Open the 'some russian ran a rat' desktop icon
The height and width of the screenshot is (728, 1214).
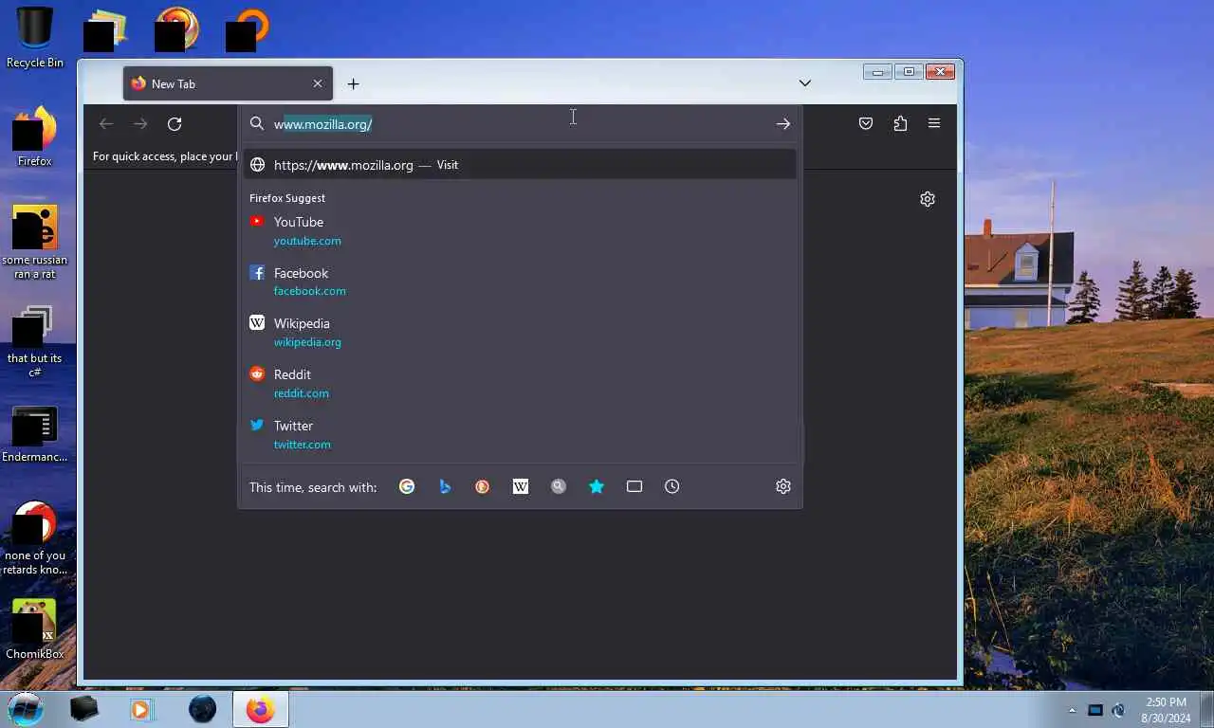(x=35, y=242)
